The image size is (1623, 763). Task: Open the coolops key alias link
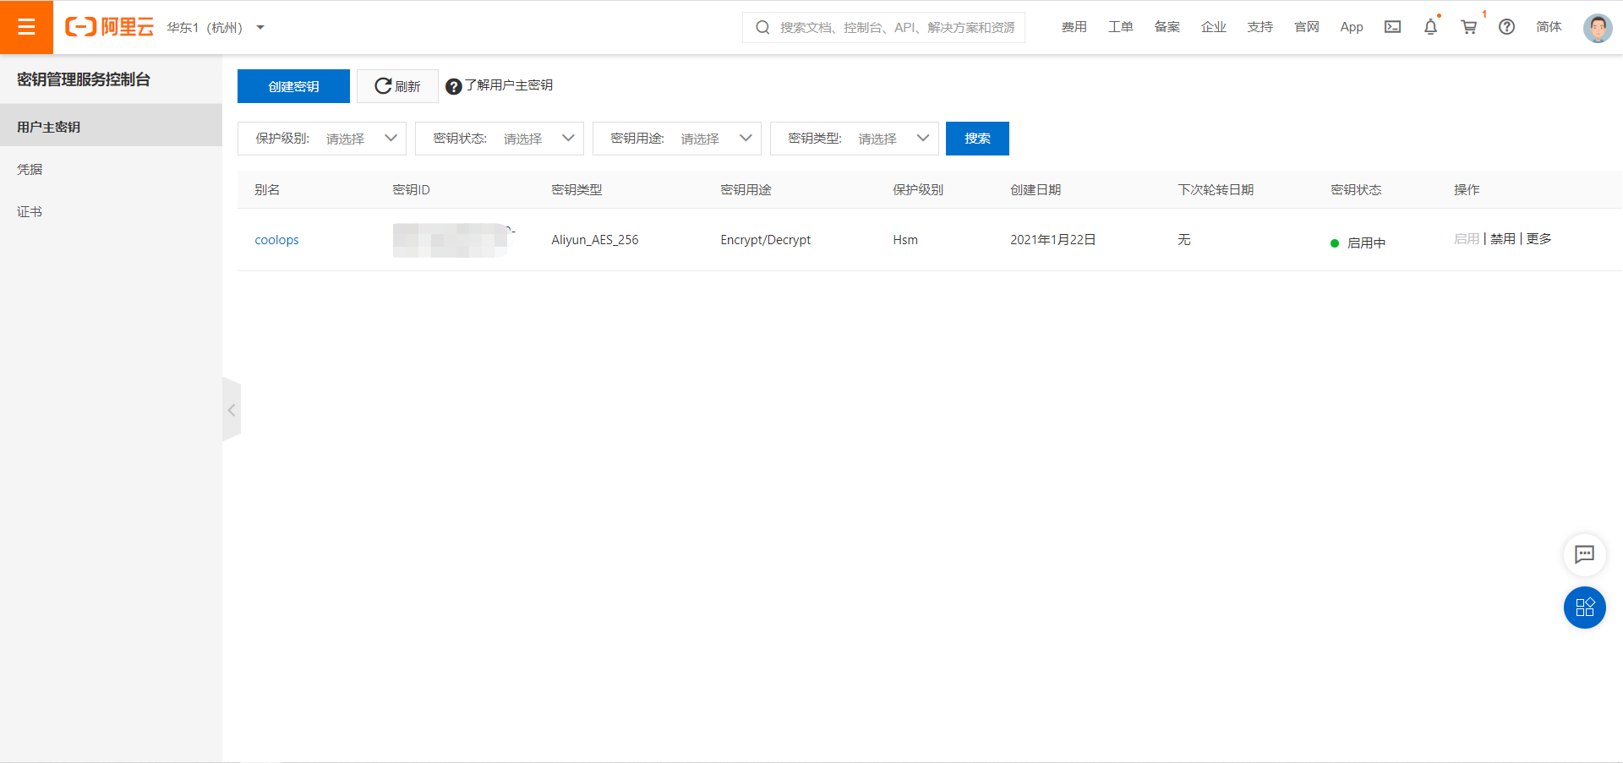(x=276, y=240)
